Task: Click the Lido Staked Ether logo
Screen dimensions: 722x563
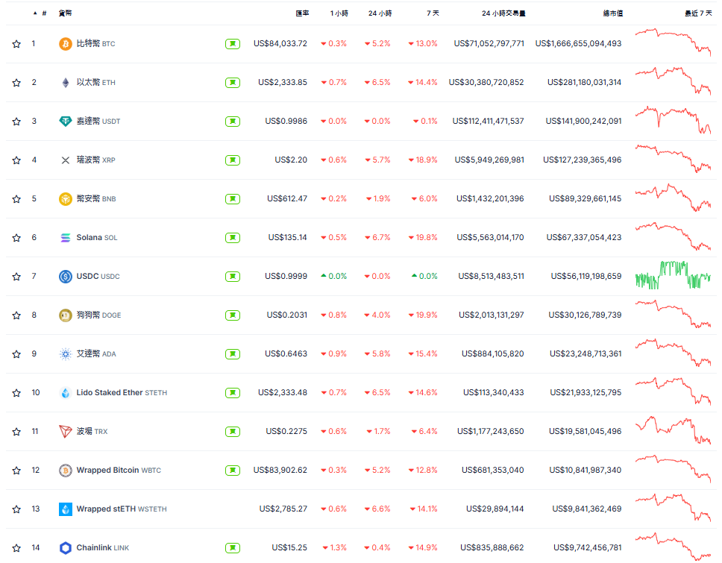Action: click(66, 393)
